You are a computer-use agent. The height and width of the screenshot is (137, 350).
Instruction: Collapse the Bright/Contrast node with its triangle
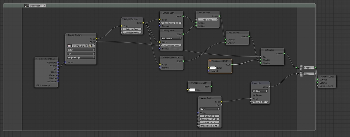[123, 19]
